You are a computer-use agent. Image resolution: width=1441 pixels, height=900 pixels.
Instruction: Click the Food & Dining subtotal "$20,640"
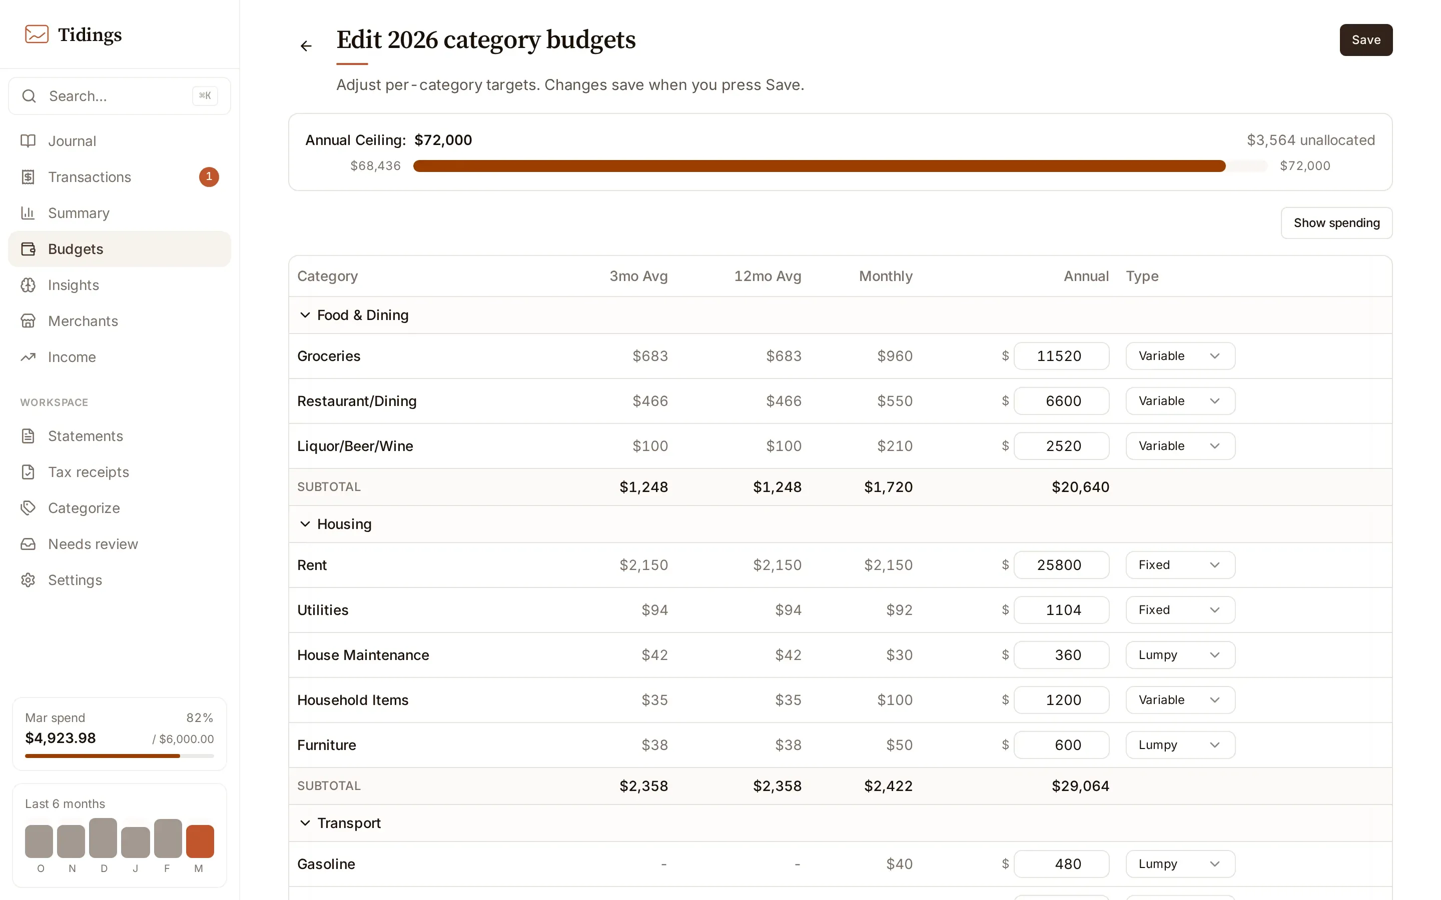[1080, 487]
